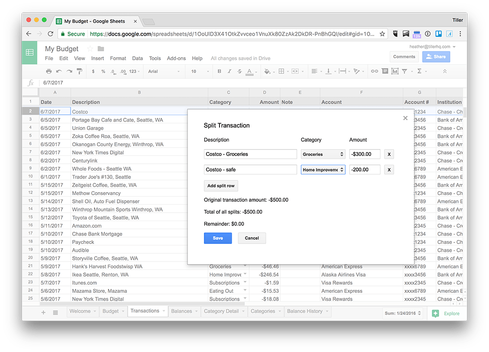The height and width of the screenshot is (352, 489).
Task: Click the add sheet plus icon
Action: 44,312
